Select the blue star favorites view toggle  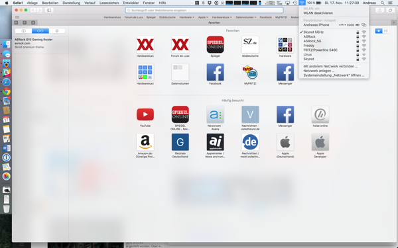tap(379, 31)
